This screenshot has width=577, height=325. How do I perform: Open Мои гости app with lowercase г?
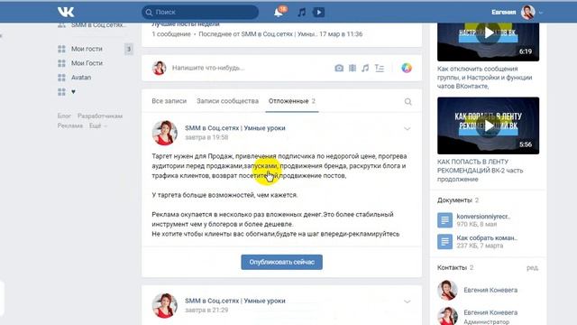click(87, 49)
